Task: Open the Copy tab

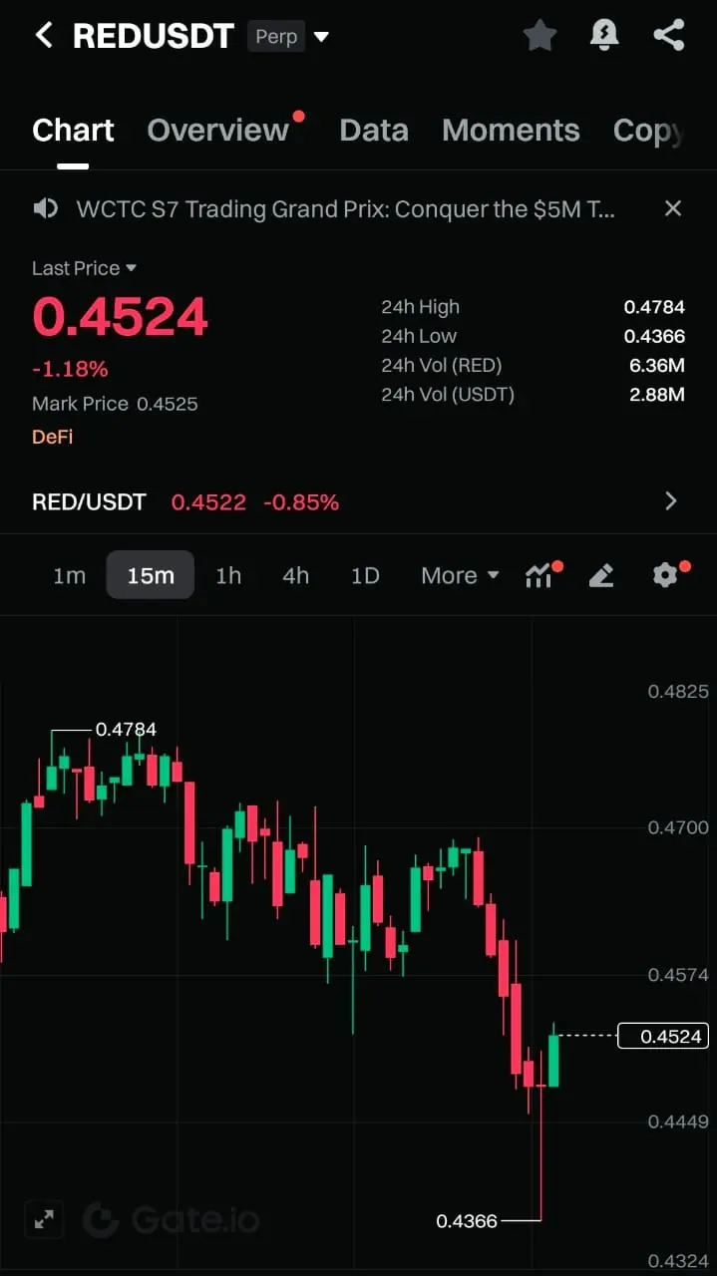Action: click(648, 131)
